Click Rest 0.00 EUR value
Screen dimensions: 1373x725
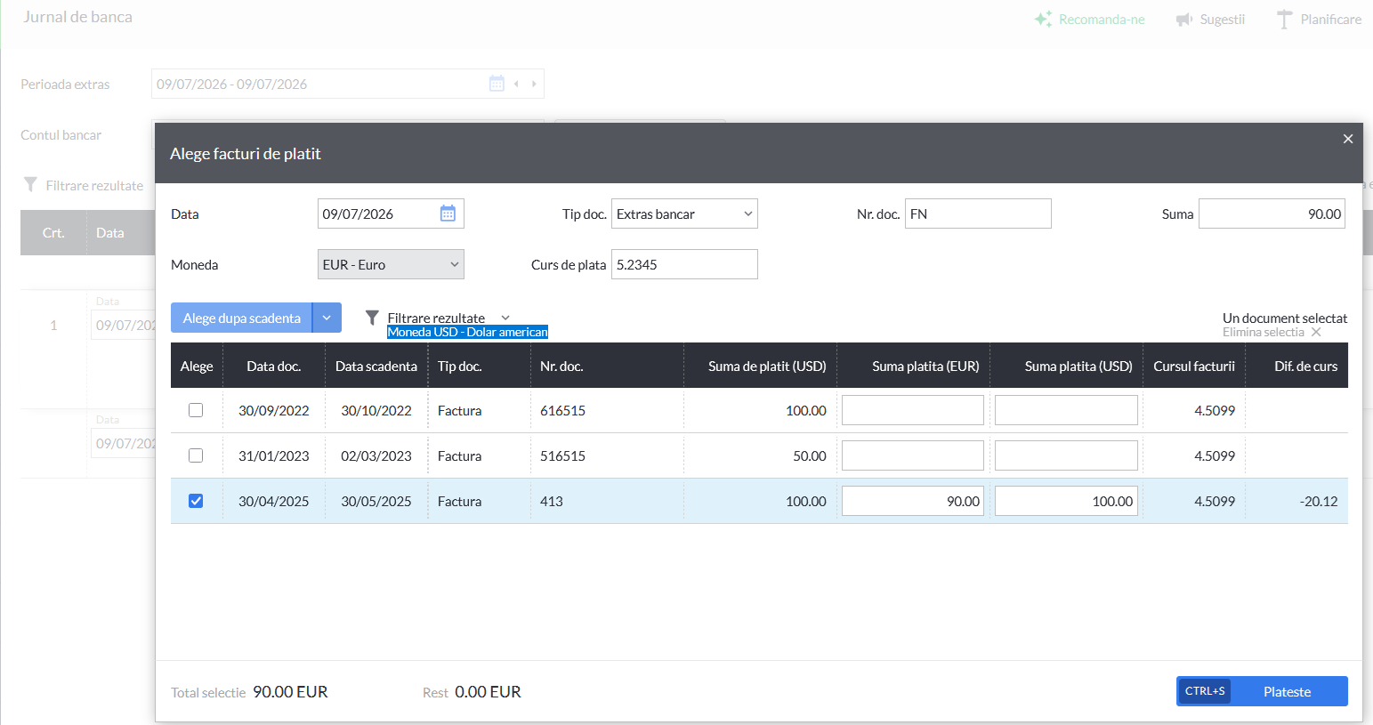point(488,691)
